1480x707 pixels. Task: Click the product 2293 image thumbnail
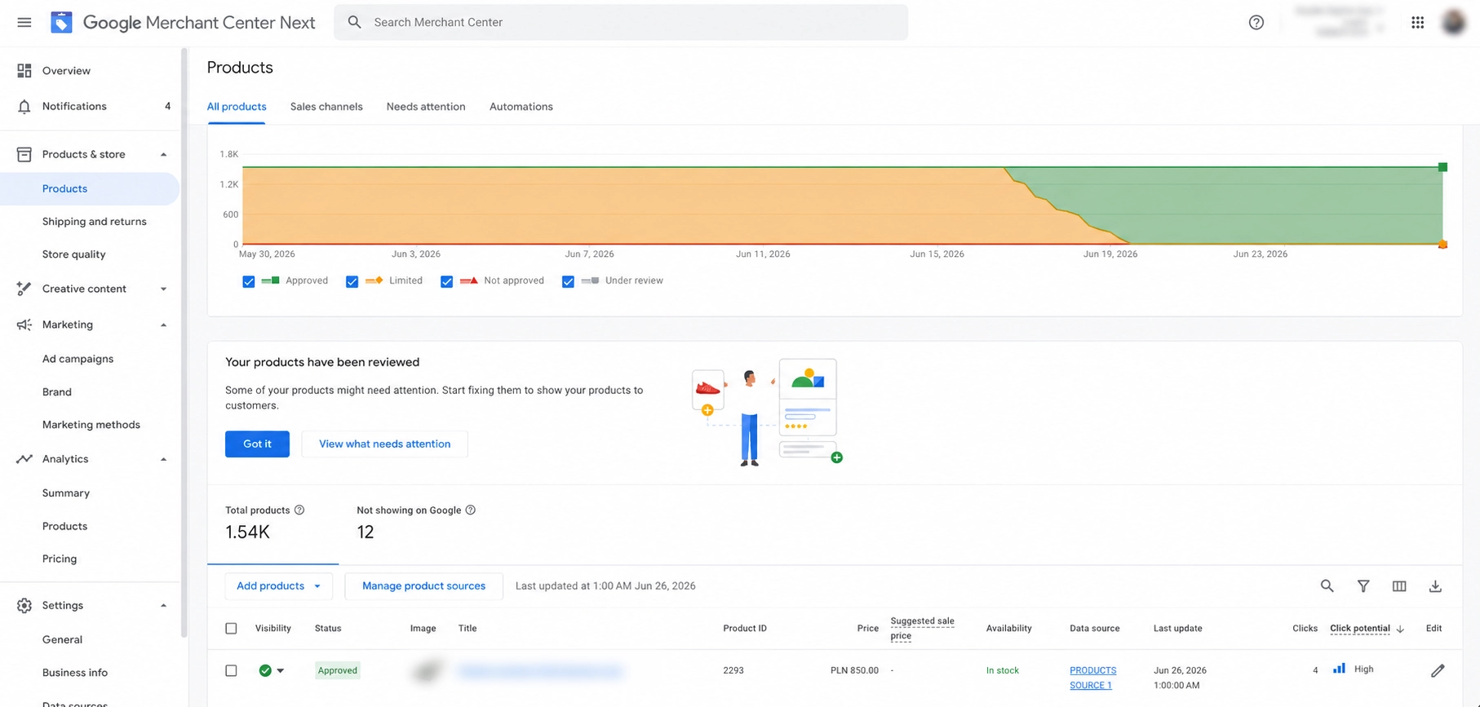(x=426, y=670)
